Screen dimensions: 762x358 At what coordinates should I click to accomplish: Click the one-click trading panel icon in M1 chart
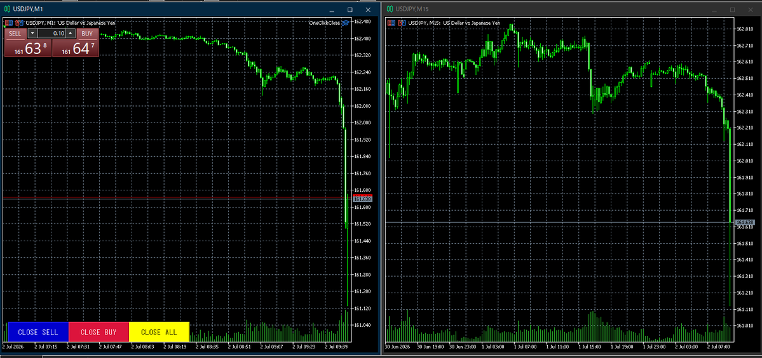pos(8,22)
